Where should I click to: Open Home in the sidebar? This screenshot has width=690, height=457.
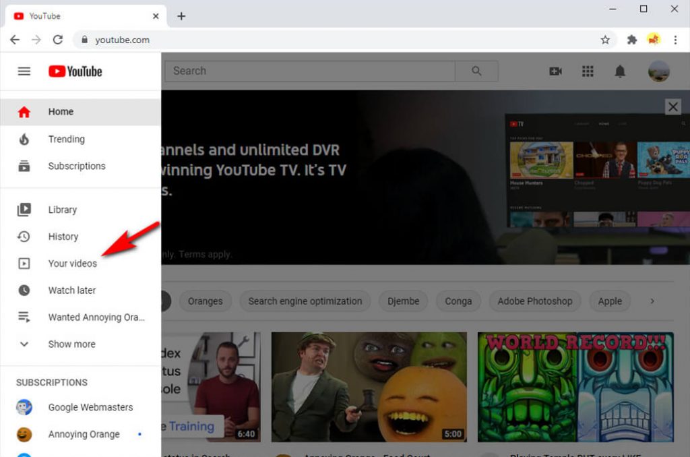pyautogui.click(x=81, y=112)
